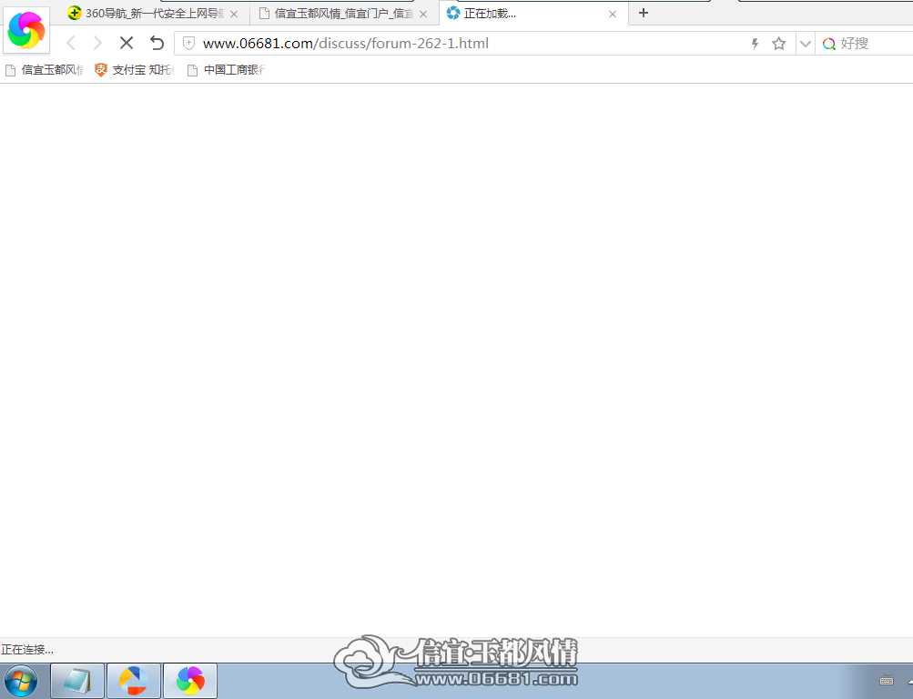The width and height of the screenshot is (913, 699).
Task: Switch to the 信宜玉都风情 tab
Action: click(x=343, y=14)
